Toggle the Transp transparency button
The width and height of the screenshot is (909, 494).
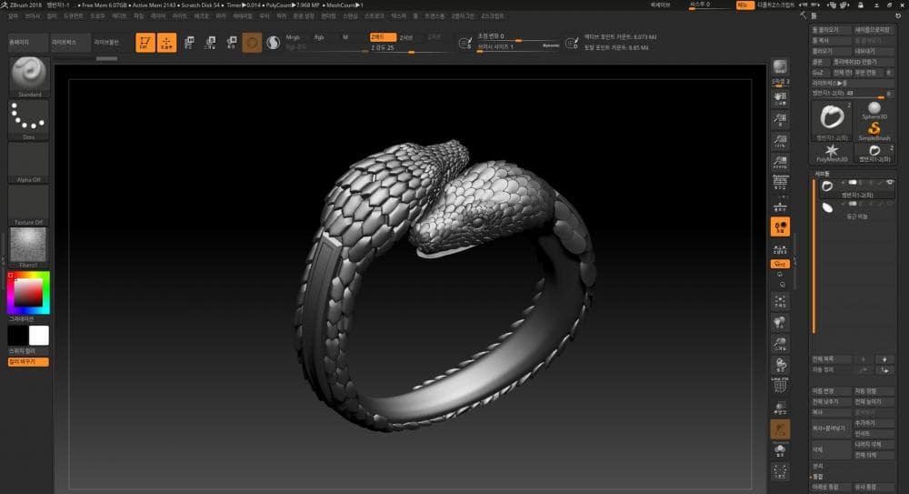click(x=780, y=408)
